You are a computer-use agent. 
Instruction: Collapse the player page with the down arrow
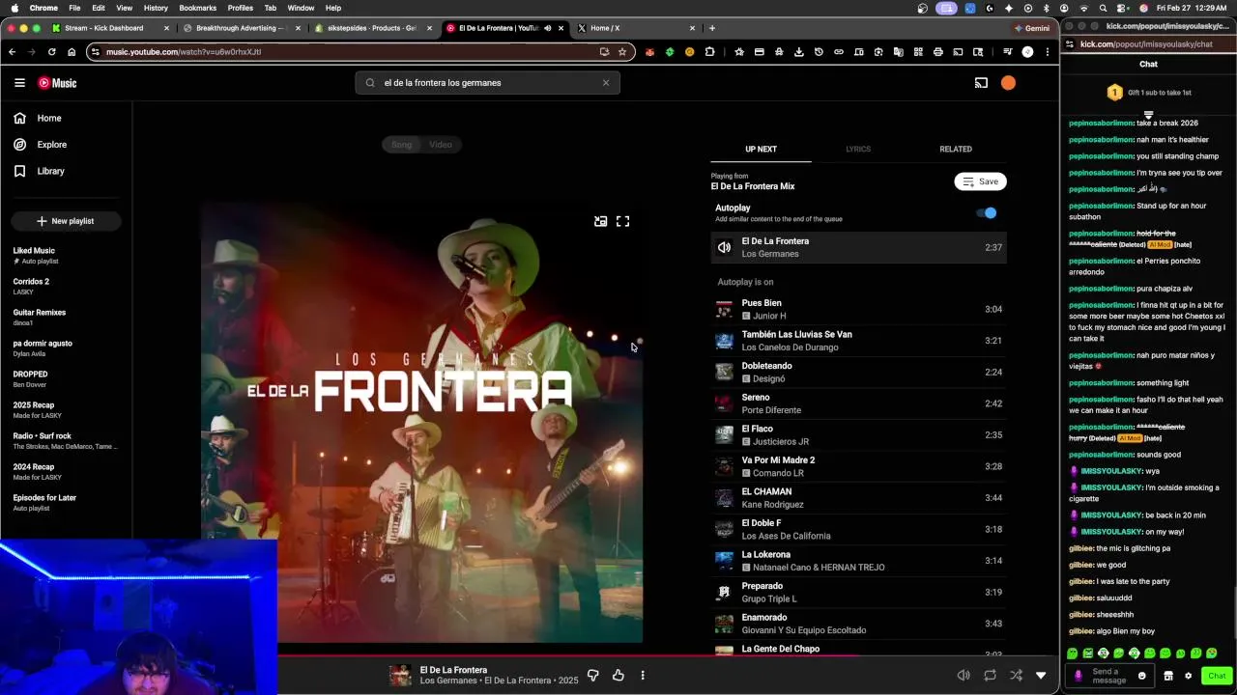pyautogui.click(x=1041, y=676)
